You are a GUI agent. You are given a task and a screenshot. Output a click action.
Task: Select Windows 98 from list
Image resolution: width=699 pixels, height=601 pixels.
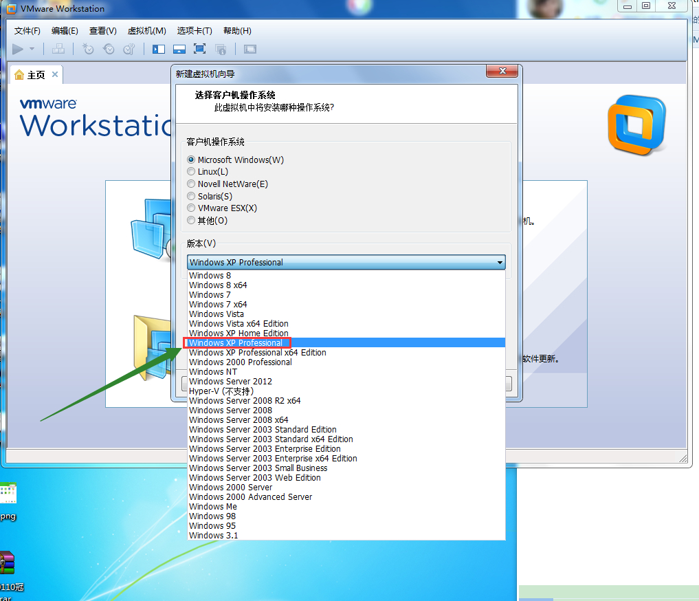[x=346, y=516]
